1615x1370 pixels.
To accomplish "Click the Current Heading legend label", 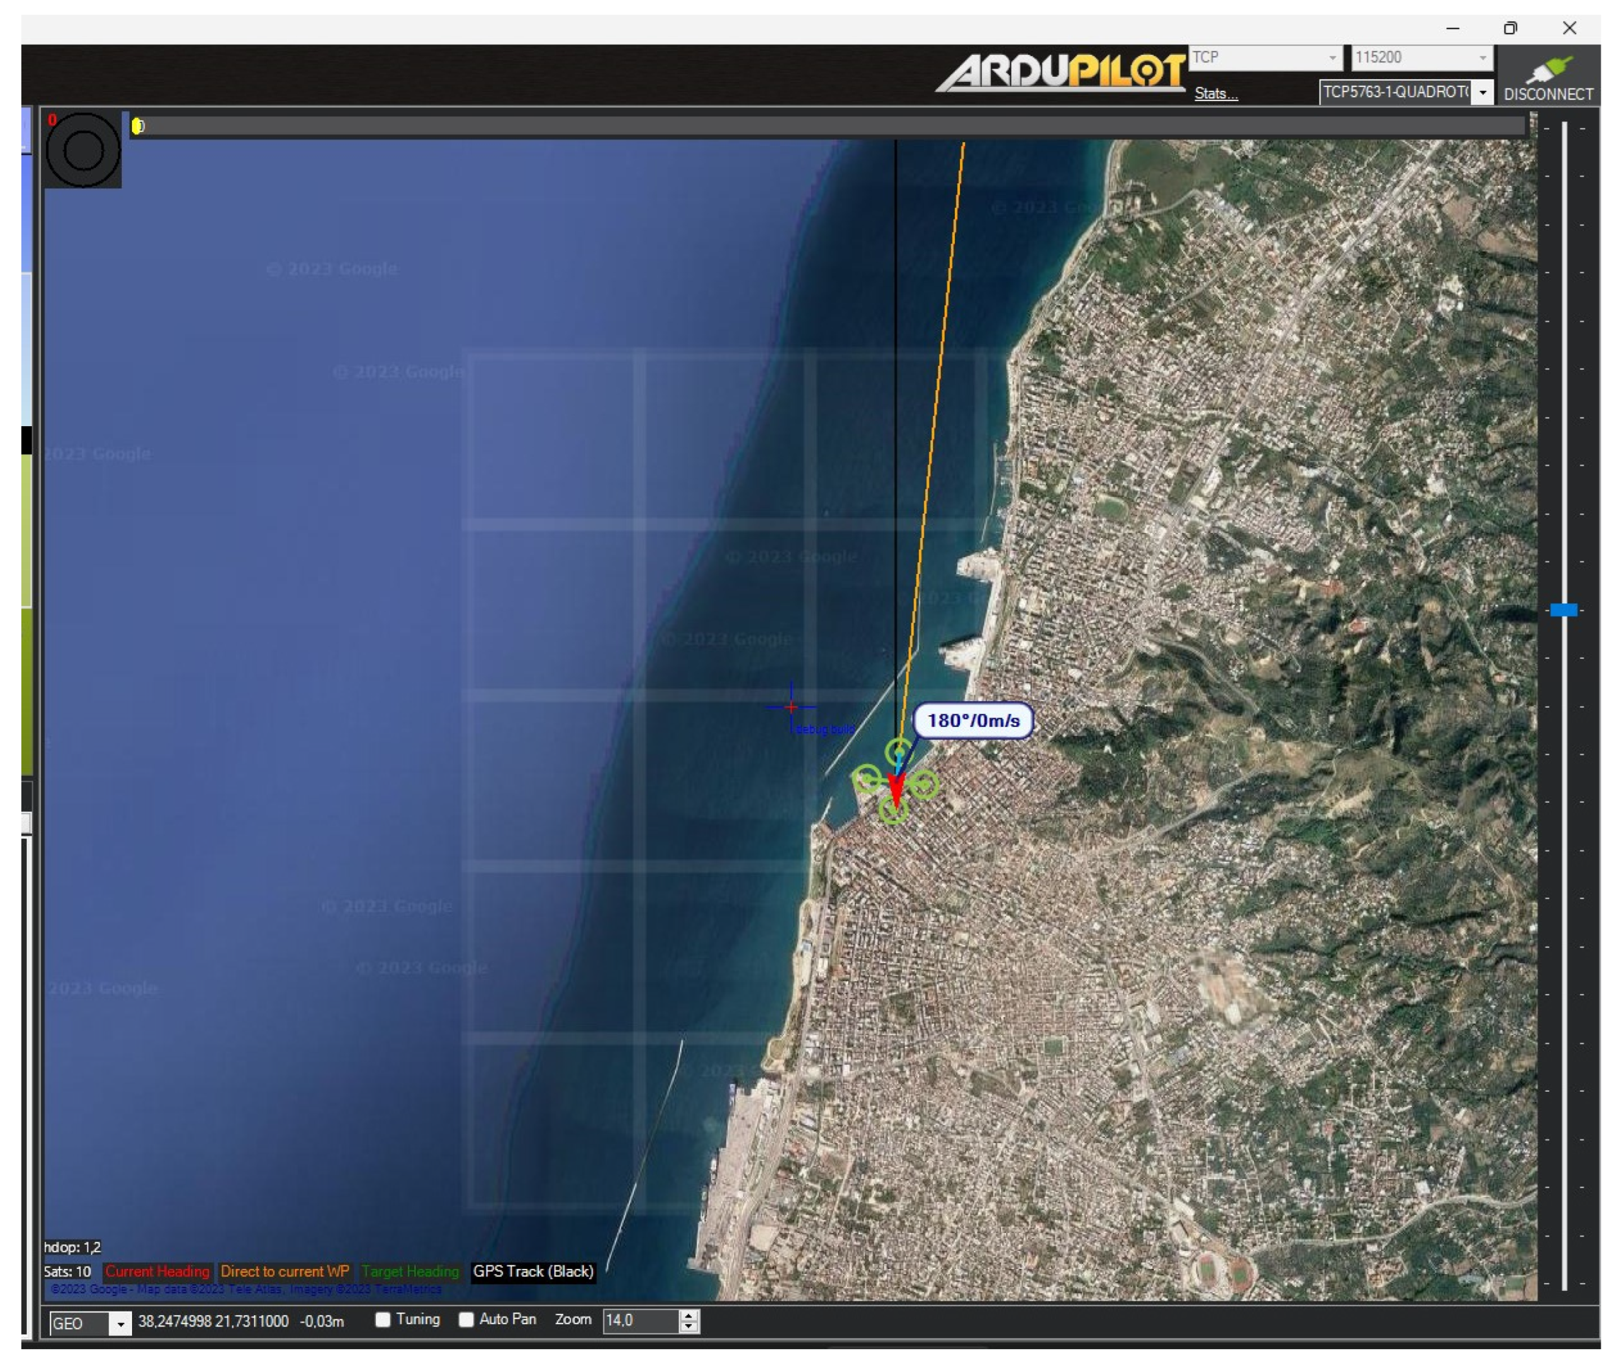I will point(157,1271).
